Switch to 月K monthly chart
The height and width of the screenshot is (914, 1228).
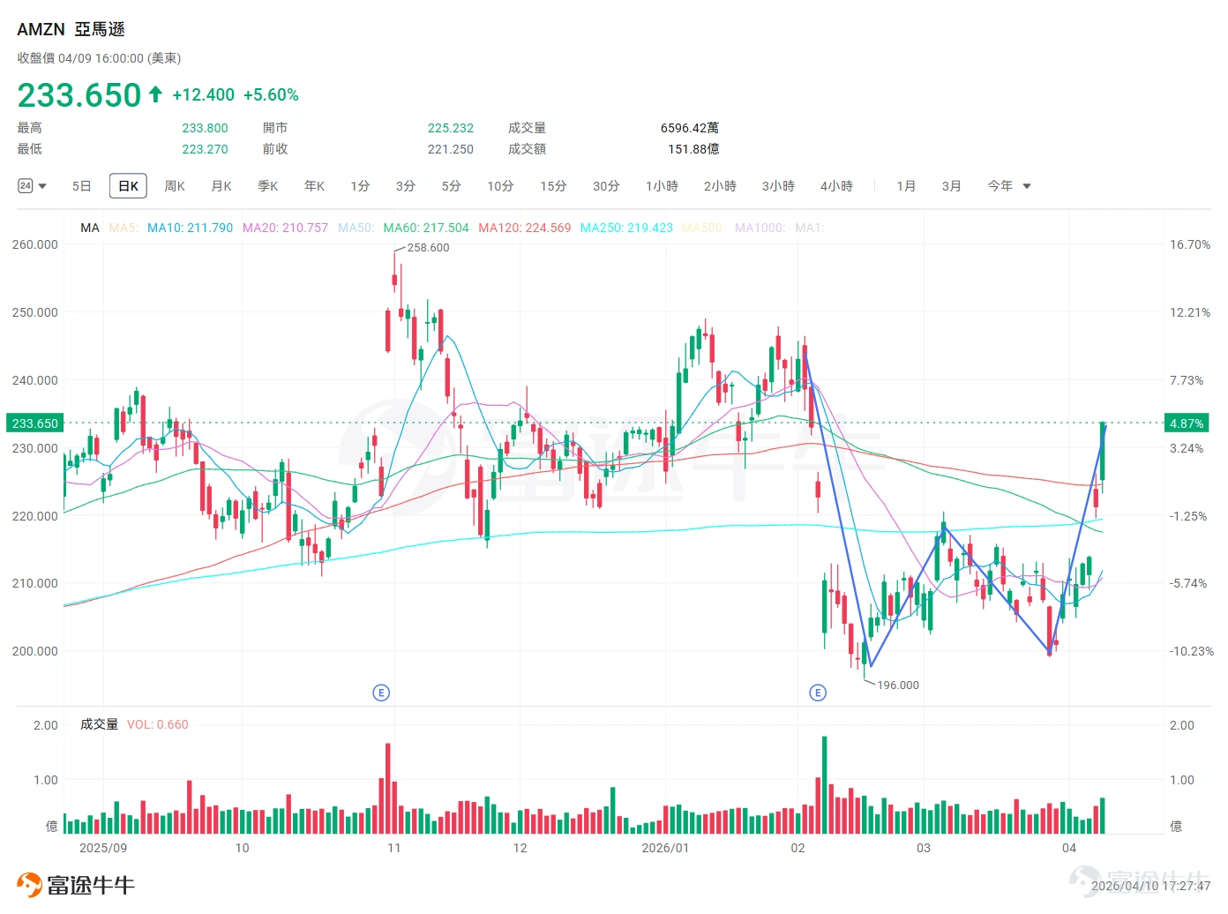[221, 186]
